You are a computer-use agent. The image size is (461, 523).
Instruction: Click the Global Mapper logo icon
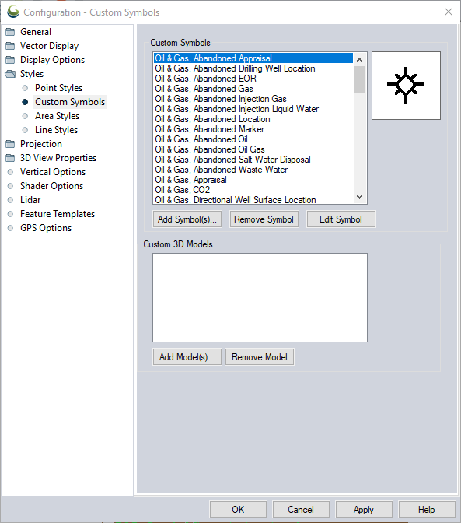point(13,12)
